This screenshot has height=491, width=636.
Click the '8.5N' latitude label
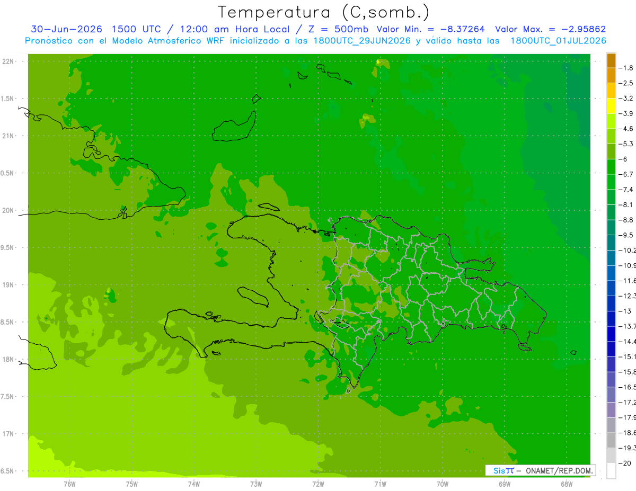tap(8, 322)
